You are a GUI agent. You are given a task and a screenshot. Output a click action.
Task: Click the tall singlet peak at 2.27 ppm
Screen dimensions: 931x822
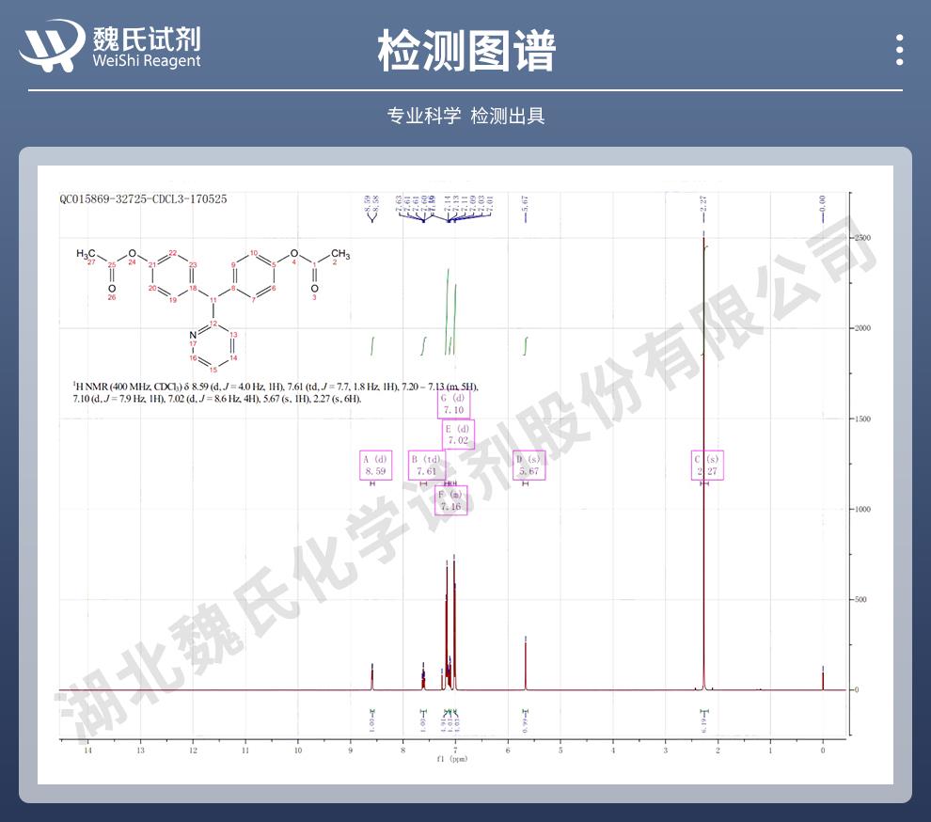click(703, 464)
